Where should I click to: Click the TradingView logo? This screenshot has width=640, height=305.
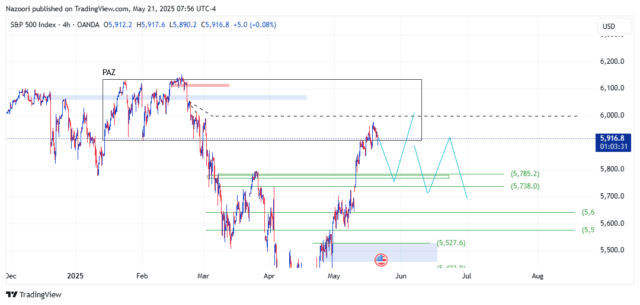[33, 294]
